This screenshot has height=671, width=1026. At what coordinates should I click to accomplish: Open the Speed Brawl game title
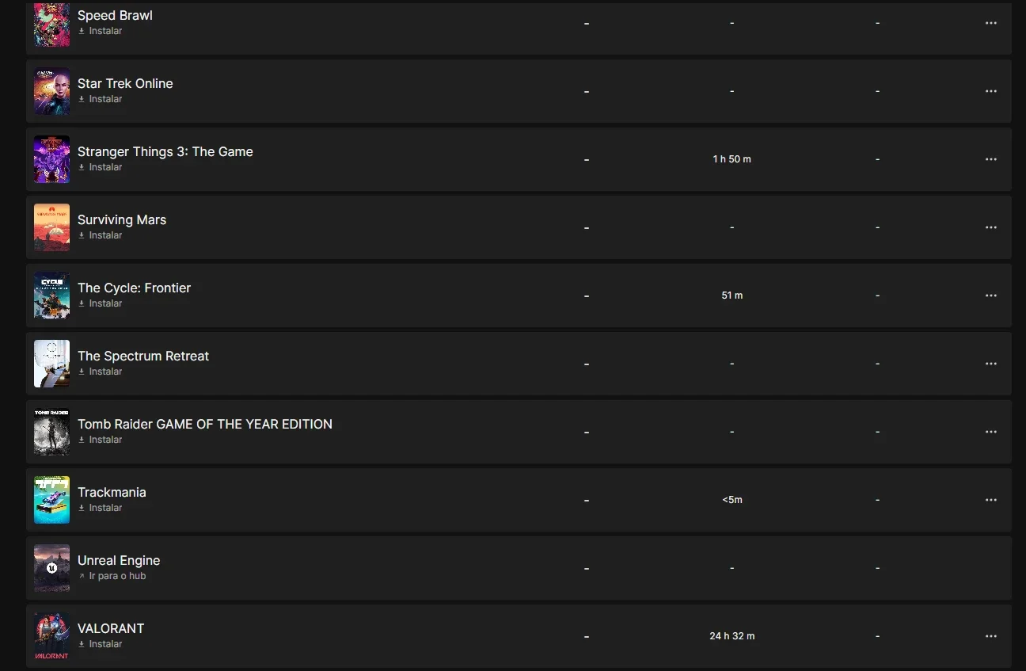(x=115, y=15)
